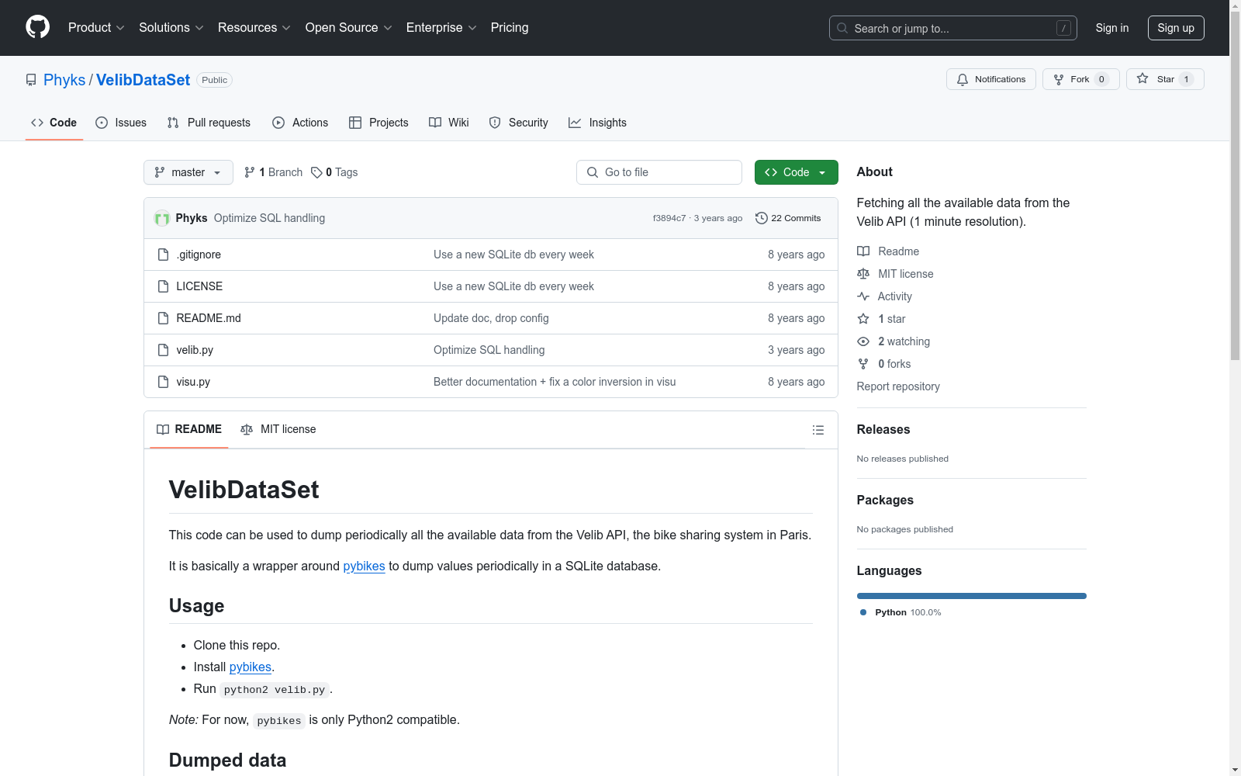Open the MIT license link in About

coord(895,274)
